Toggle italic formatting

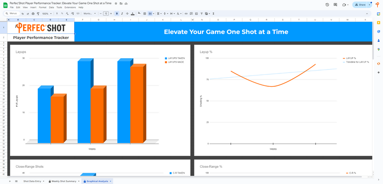click(122, 14)
